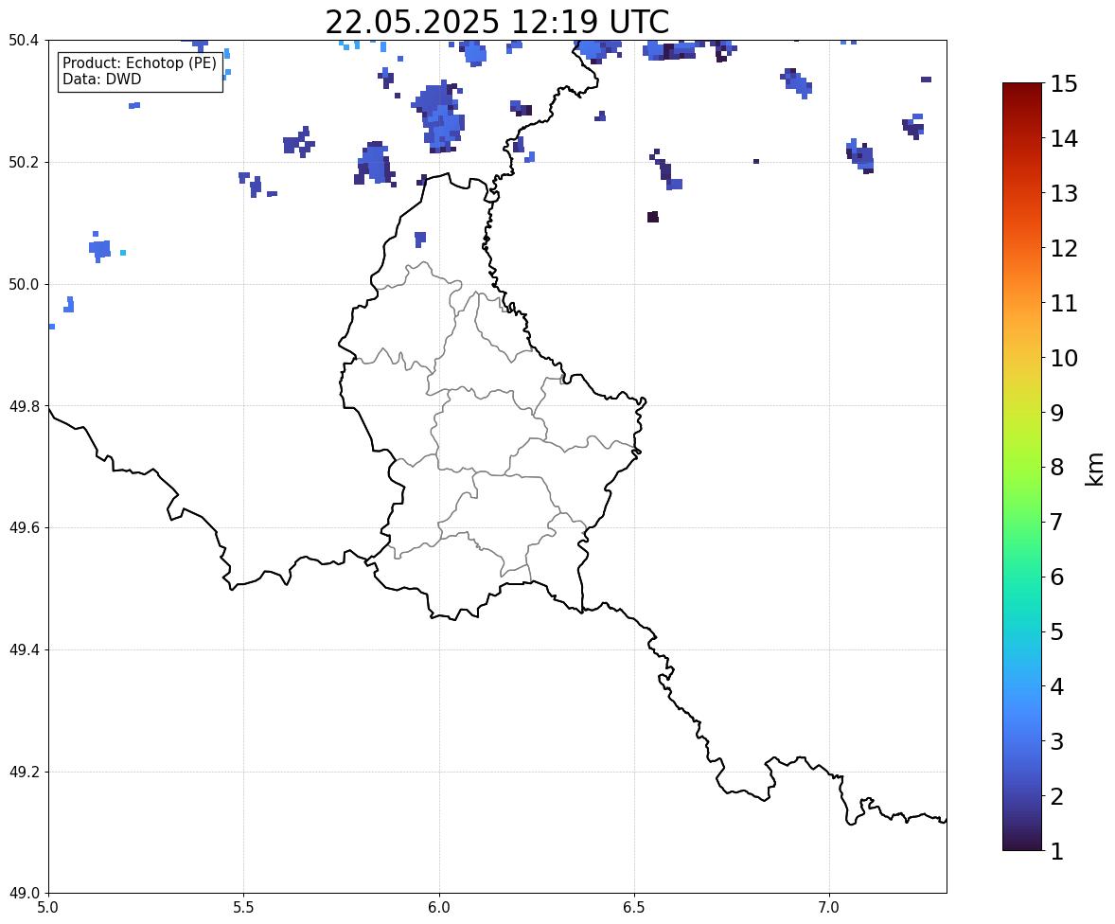
Task: Click the colorbar tick label 14
Action: [x=1064, y=139]
